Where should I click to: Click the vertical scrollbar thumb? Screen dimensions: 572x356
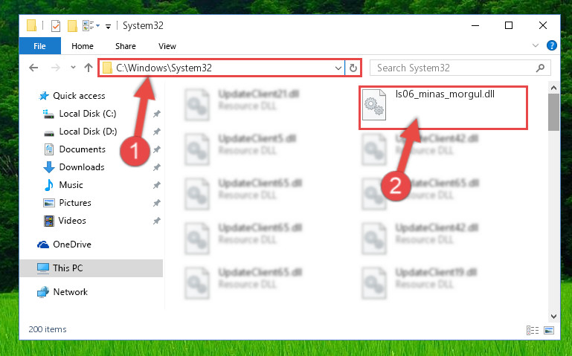(553, 112)
